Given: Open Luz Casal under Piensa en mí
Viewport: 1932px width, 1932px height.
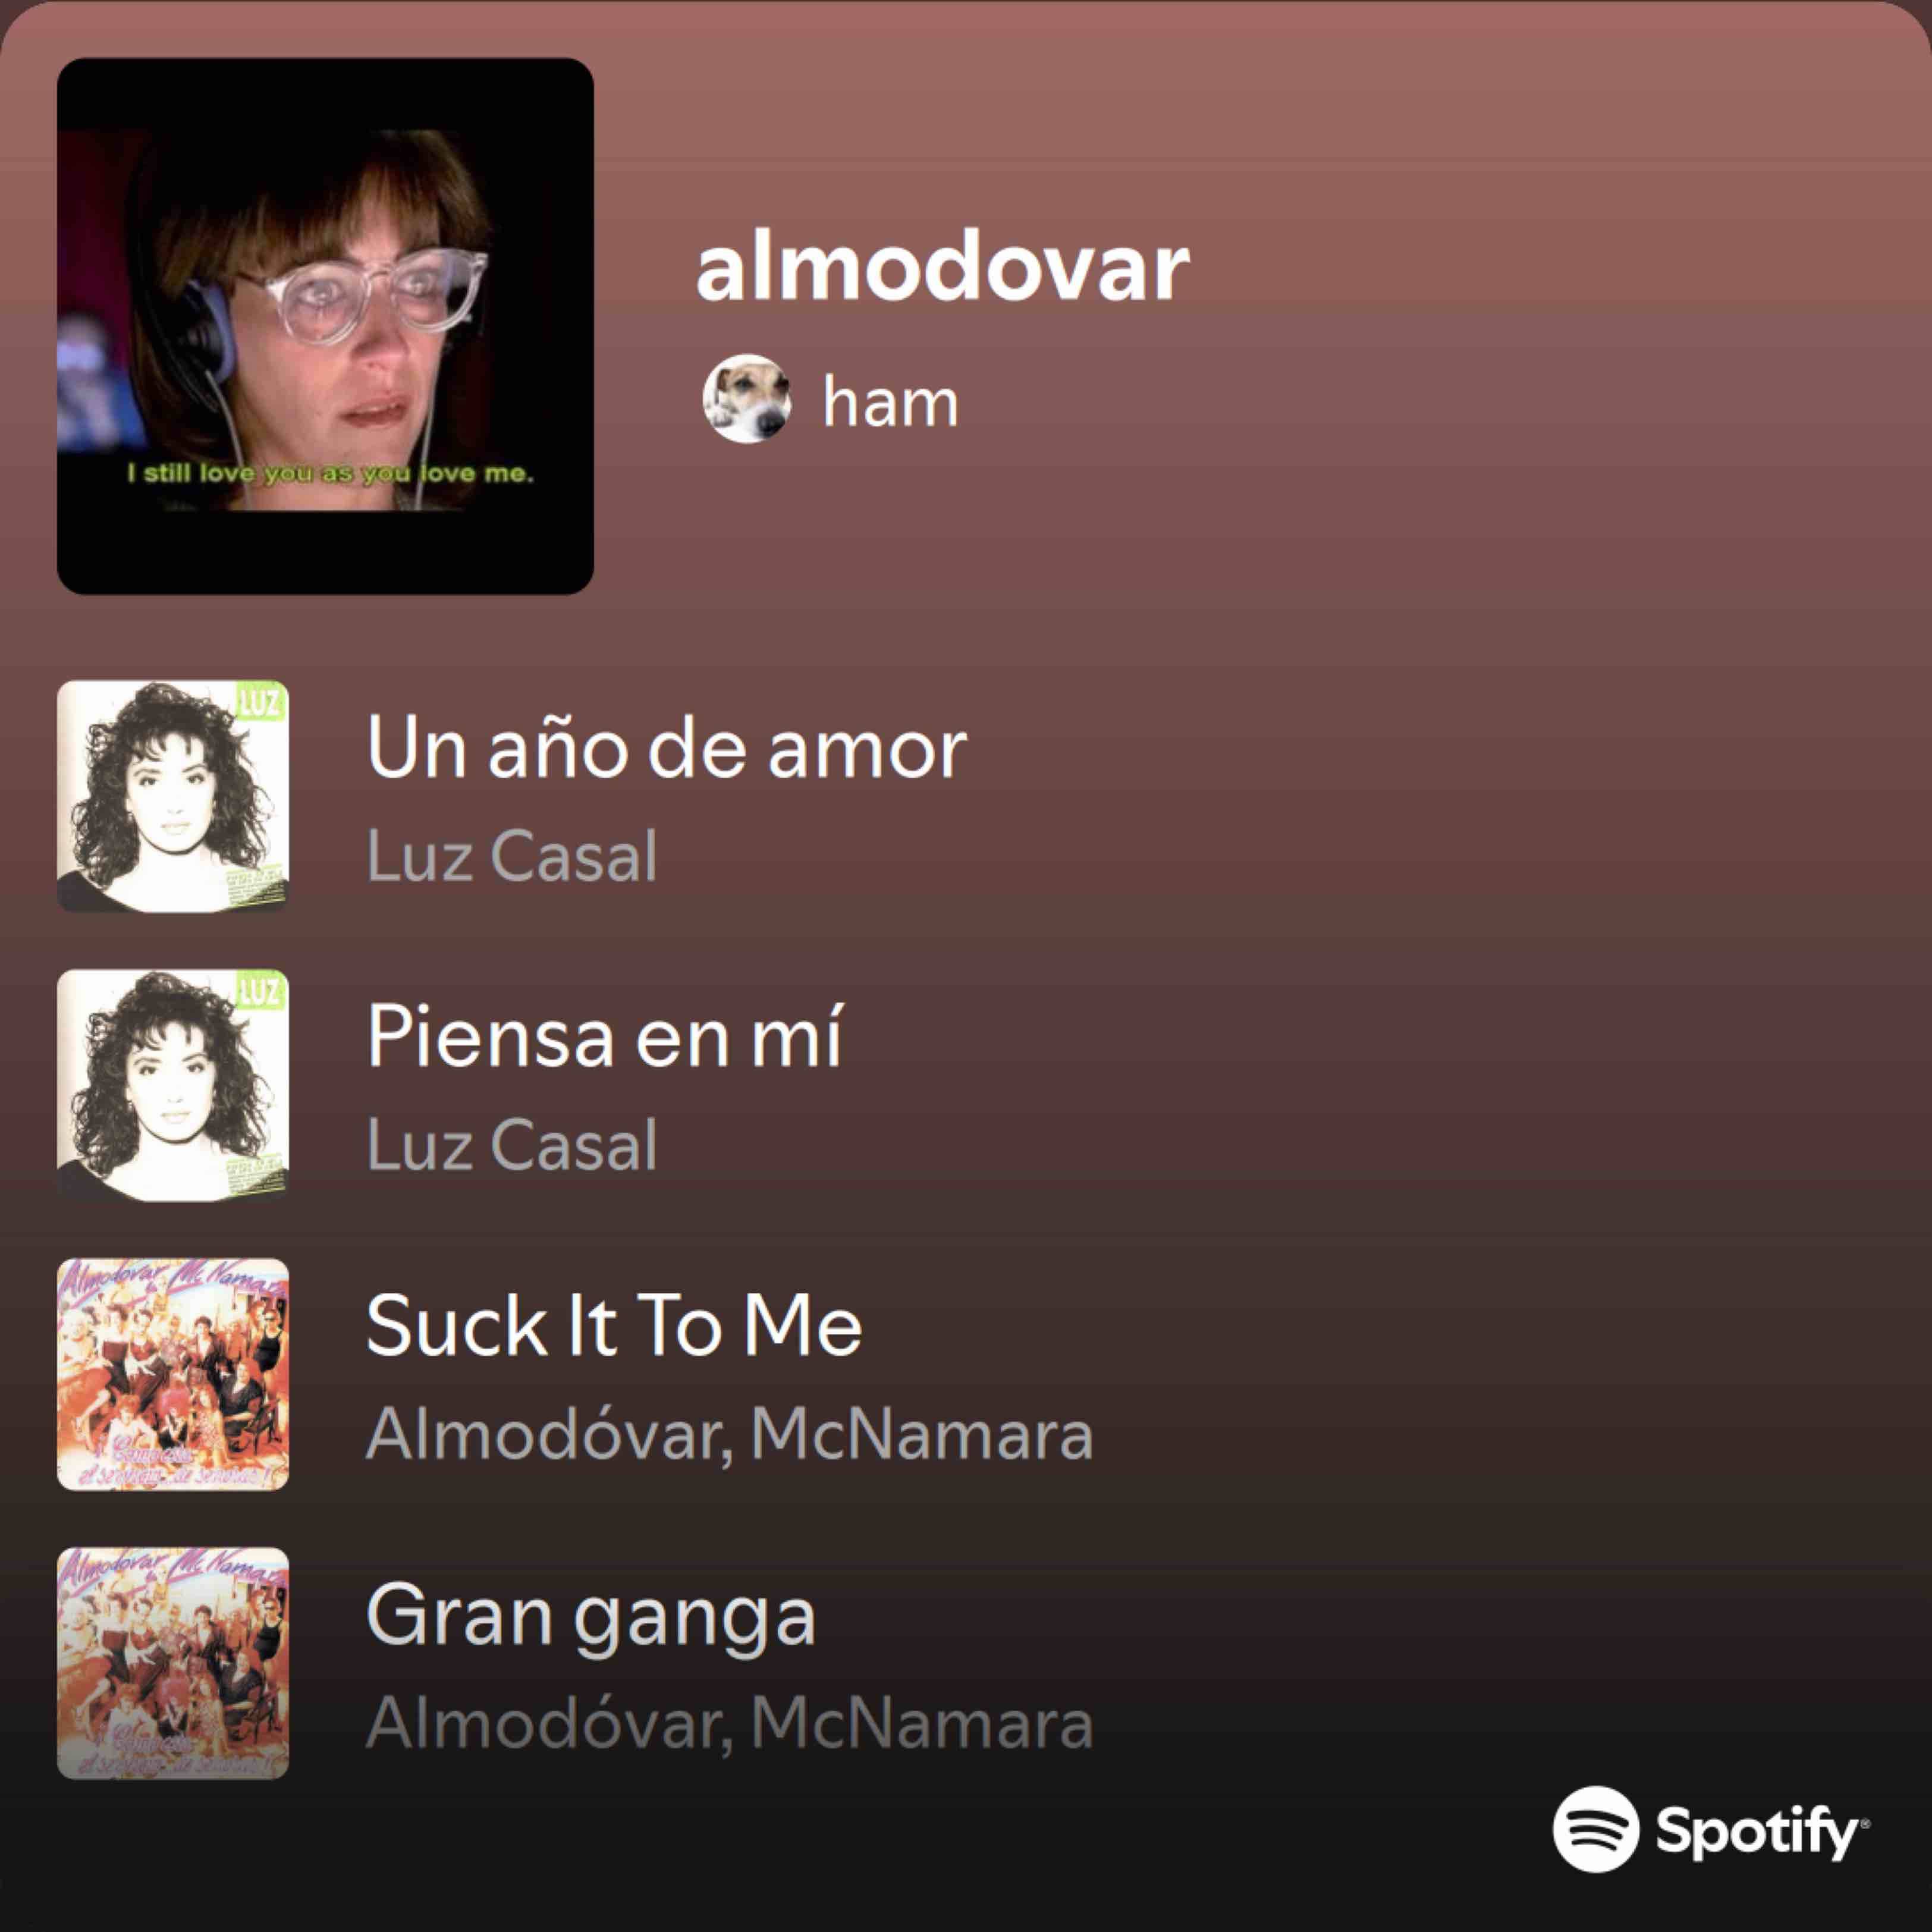Looking at the screenshot, I should (x=512, y=1145).
